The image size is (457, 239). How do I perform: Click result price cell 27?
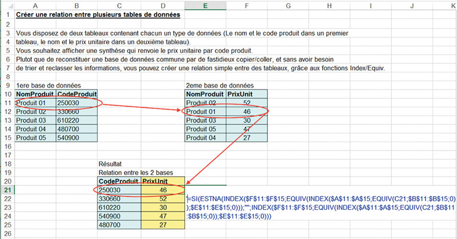pos(163,225)
